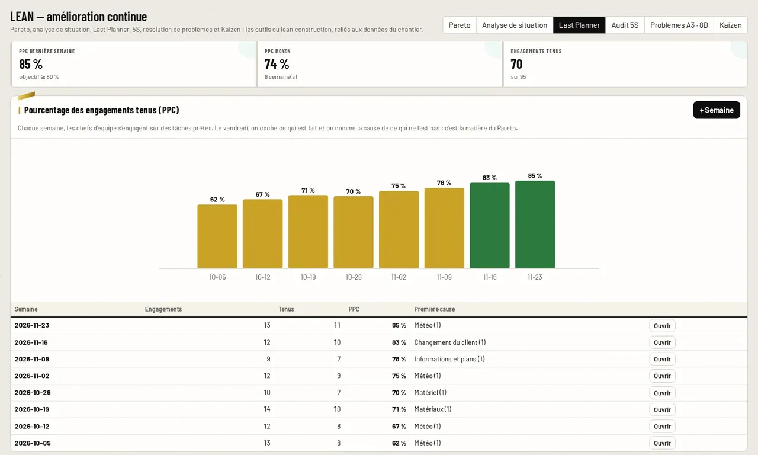Click the 70 % bar for 10-26
Image resolution: width=758 pixels, height=455 pixels.
[354, 232]
